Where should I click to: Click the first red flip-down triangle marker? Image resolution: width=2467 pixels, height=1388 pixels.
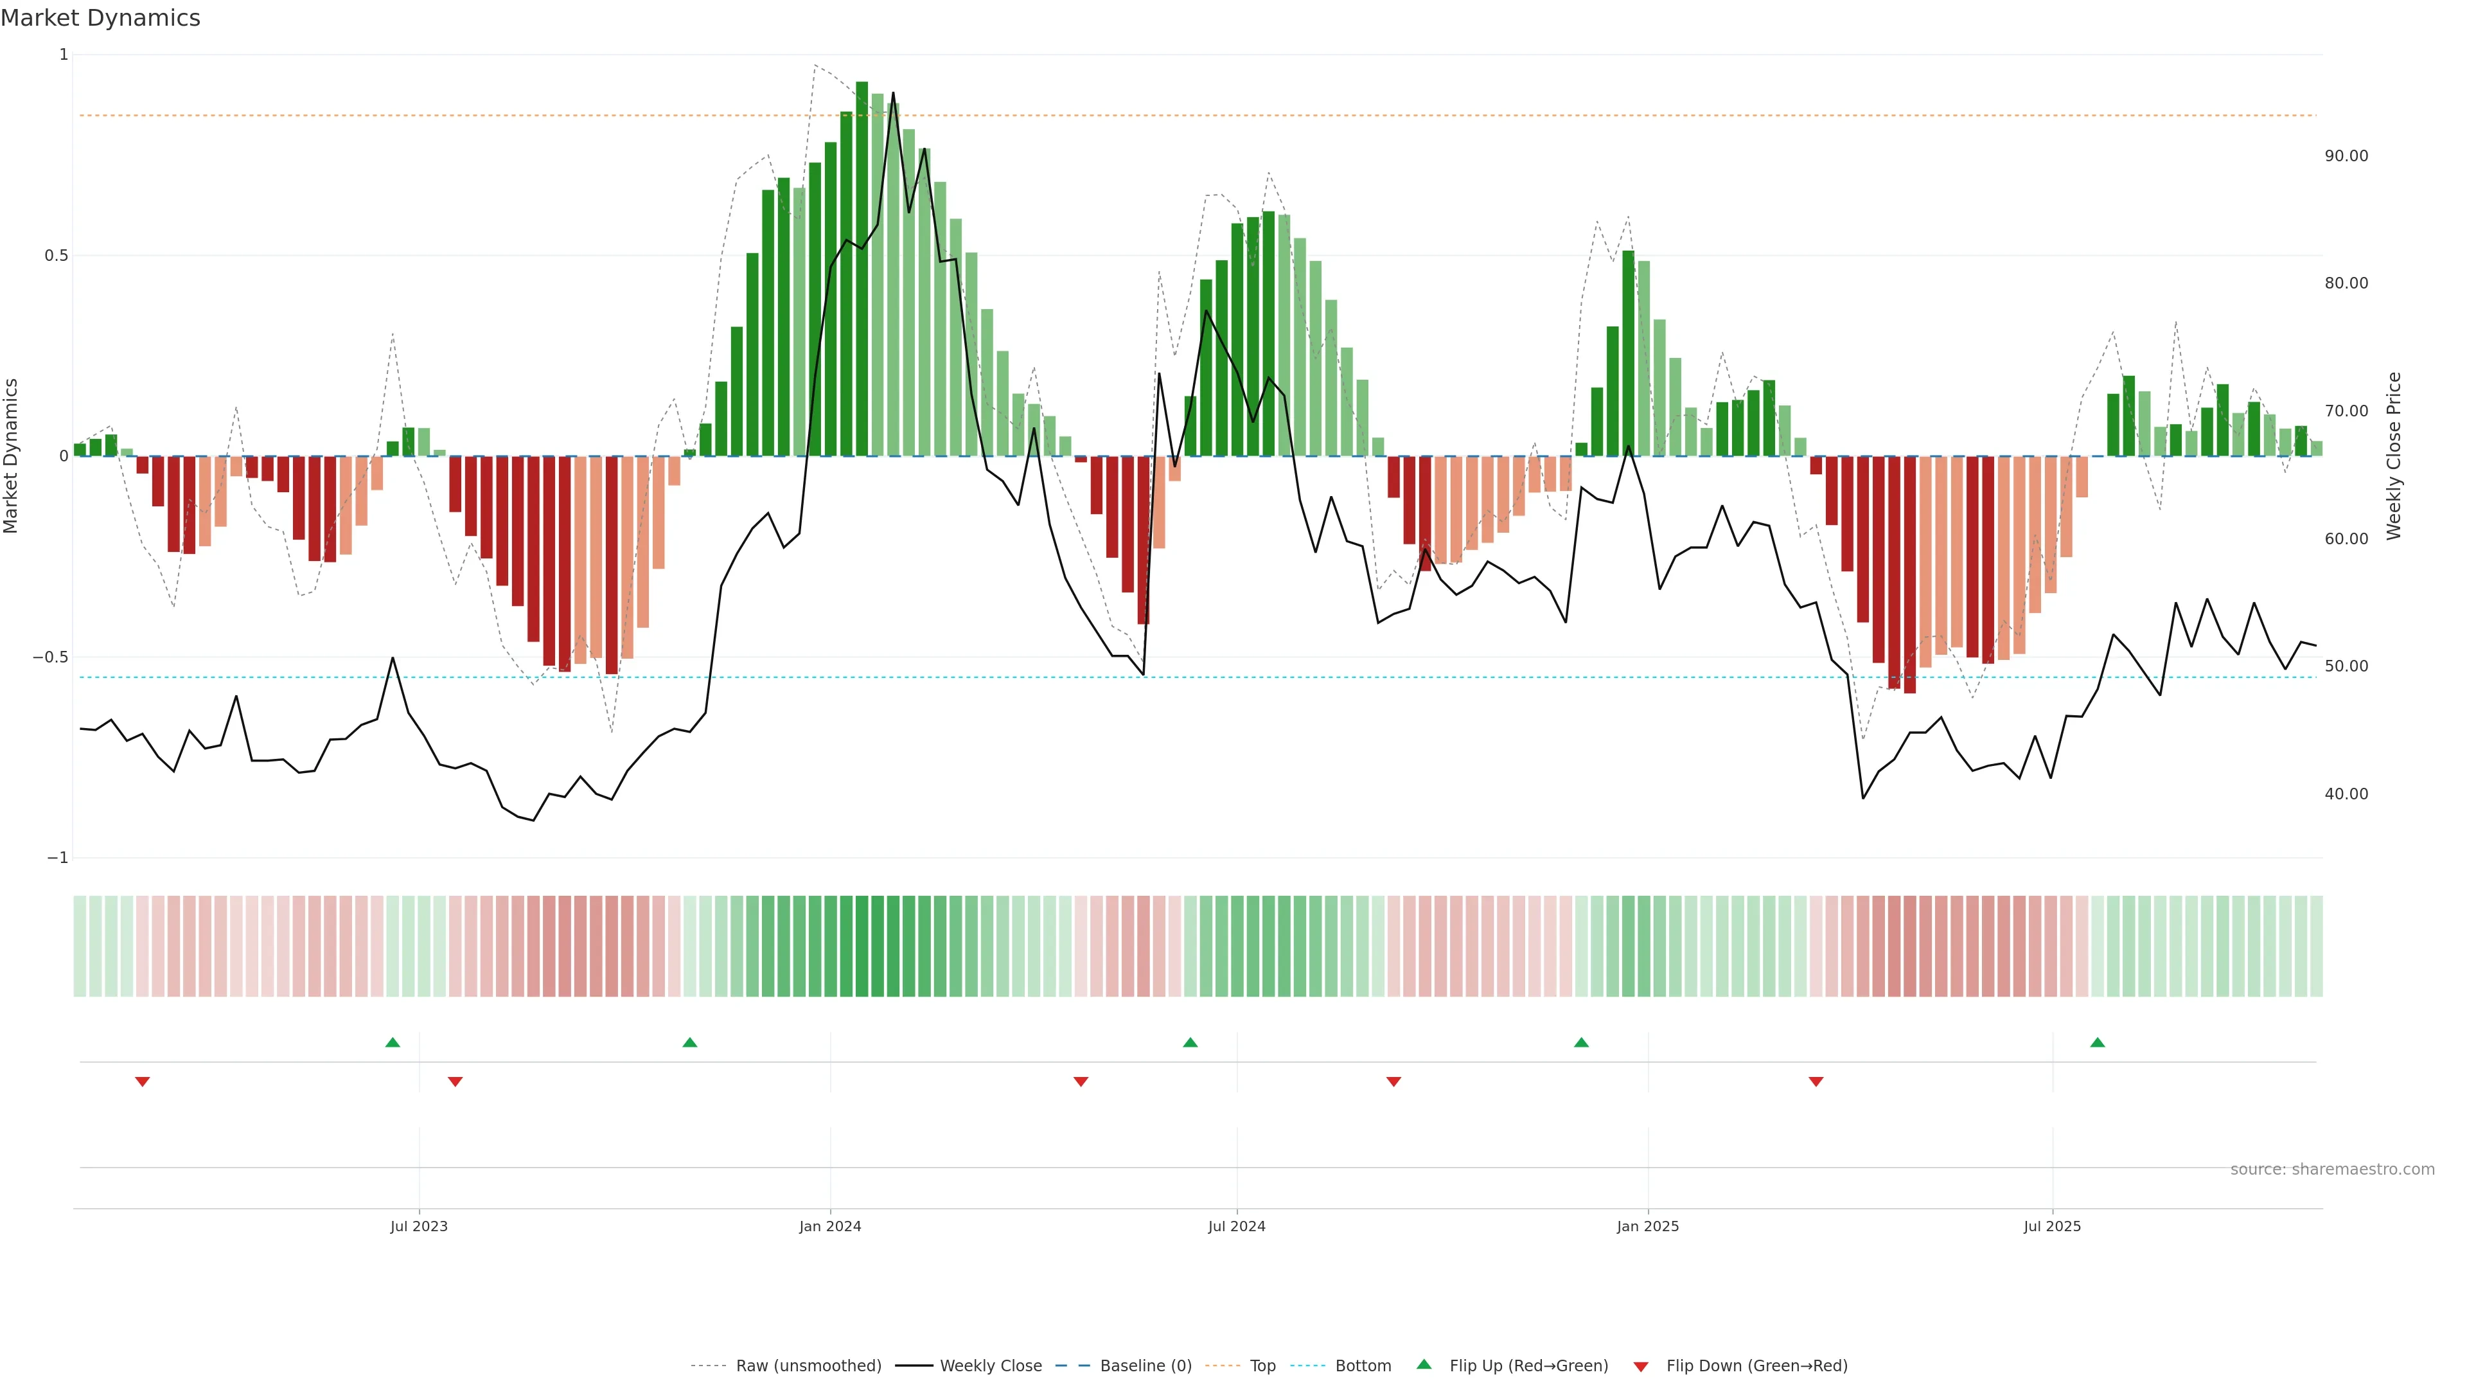[x=143, y=1081]
